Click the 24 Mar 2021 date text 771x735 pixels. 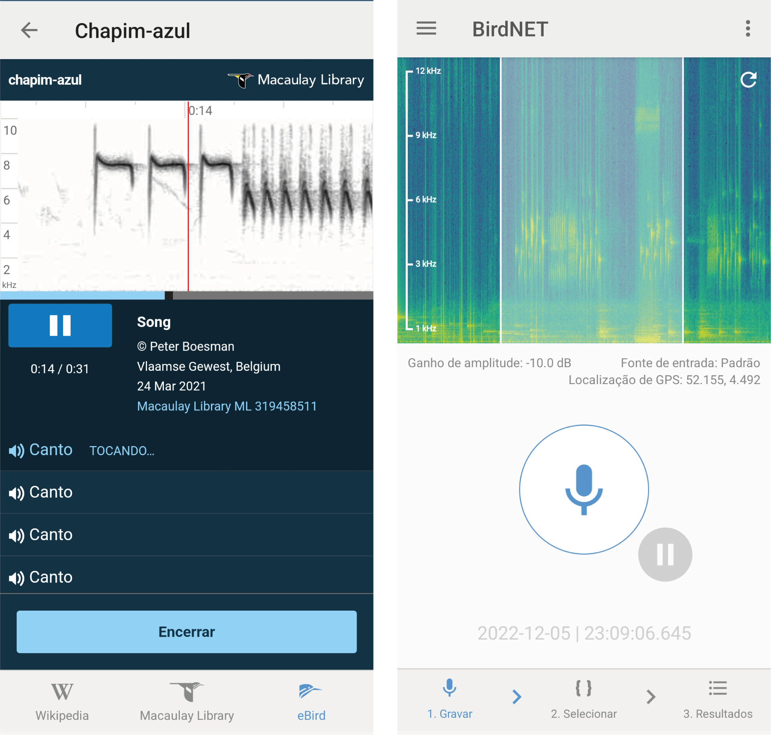[x=171, y=386]
